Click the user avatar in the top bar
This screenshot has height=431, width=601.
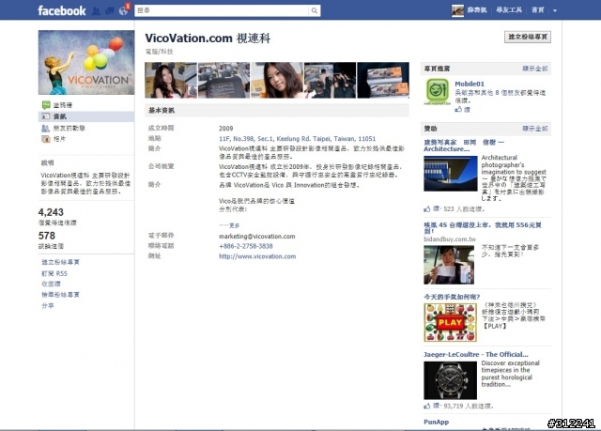(457, 10)
